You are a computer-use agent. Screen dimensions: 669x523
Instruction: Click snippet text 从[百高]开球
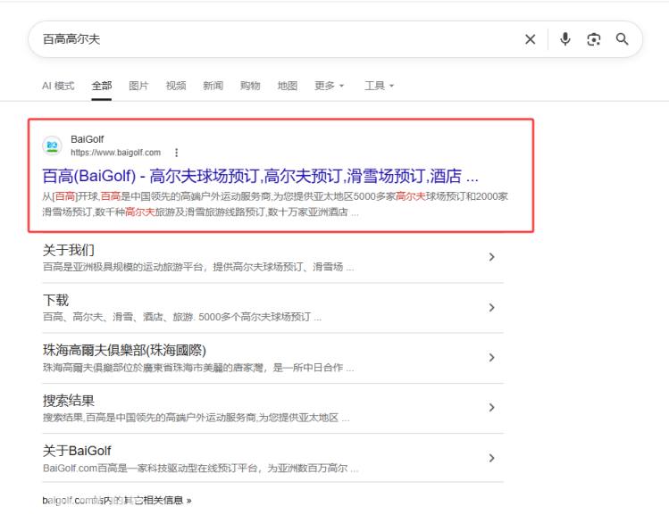pyautogui.click(x=71, y=196)
